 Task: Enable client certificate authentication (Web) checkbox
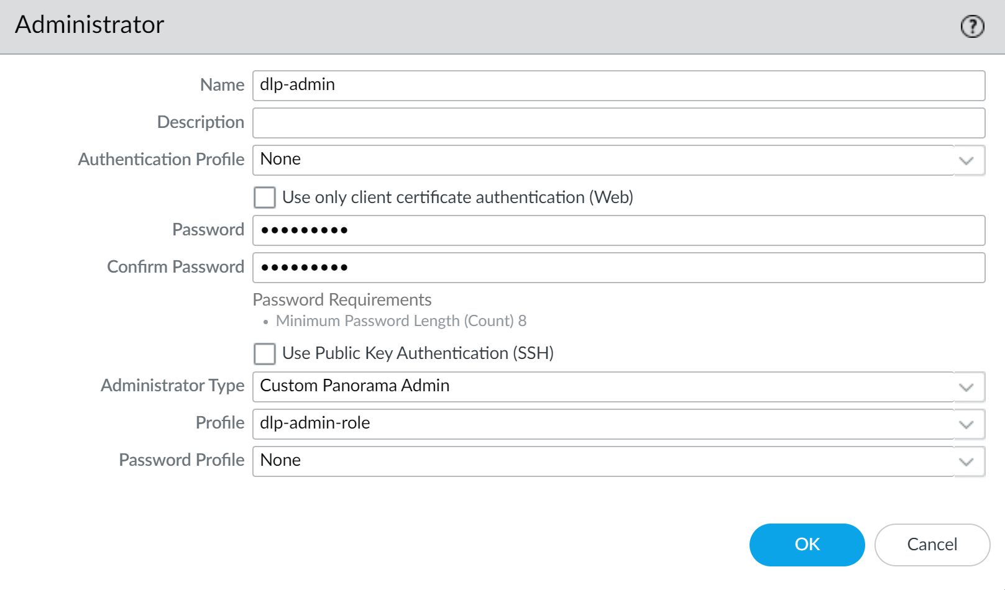pos(265,197)
